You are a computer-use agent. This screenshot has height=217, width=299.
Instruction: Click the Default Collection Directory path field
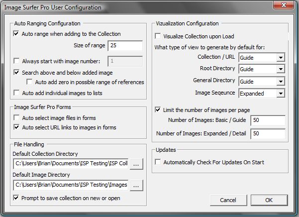pyautogui.click(x=71, y=164)
